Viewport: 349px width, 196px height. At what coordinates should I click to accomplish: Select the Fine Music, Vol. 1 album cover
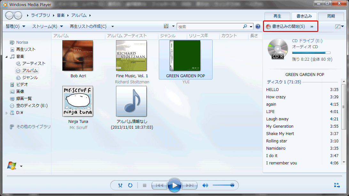pyautogui.click(x=131, y=56)
